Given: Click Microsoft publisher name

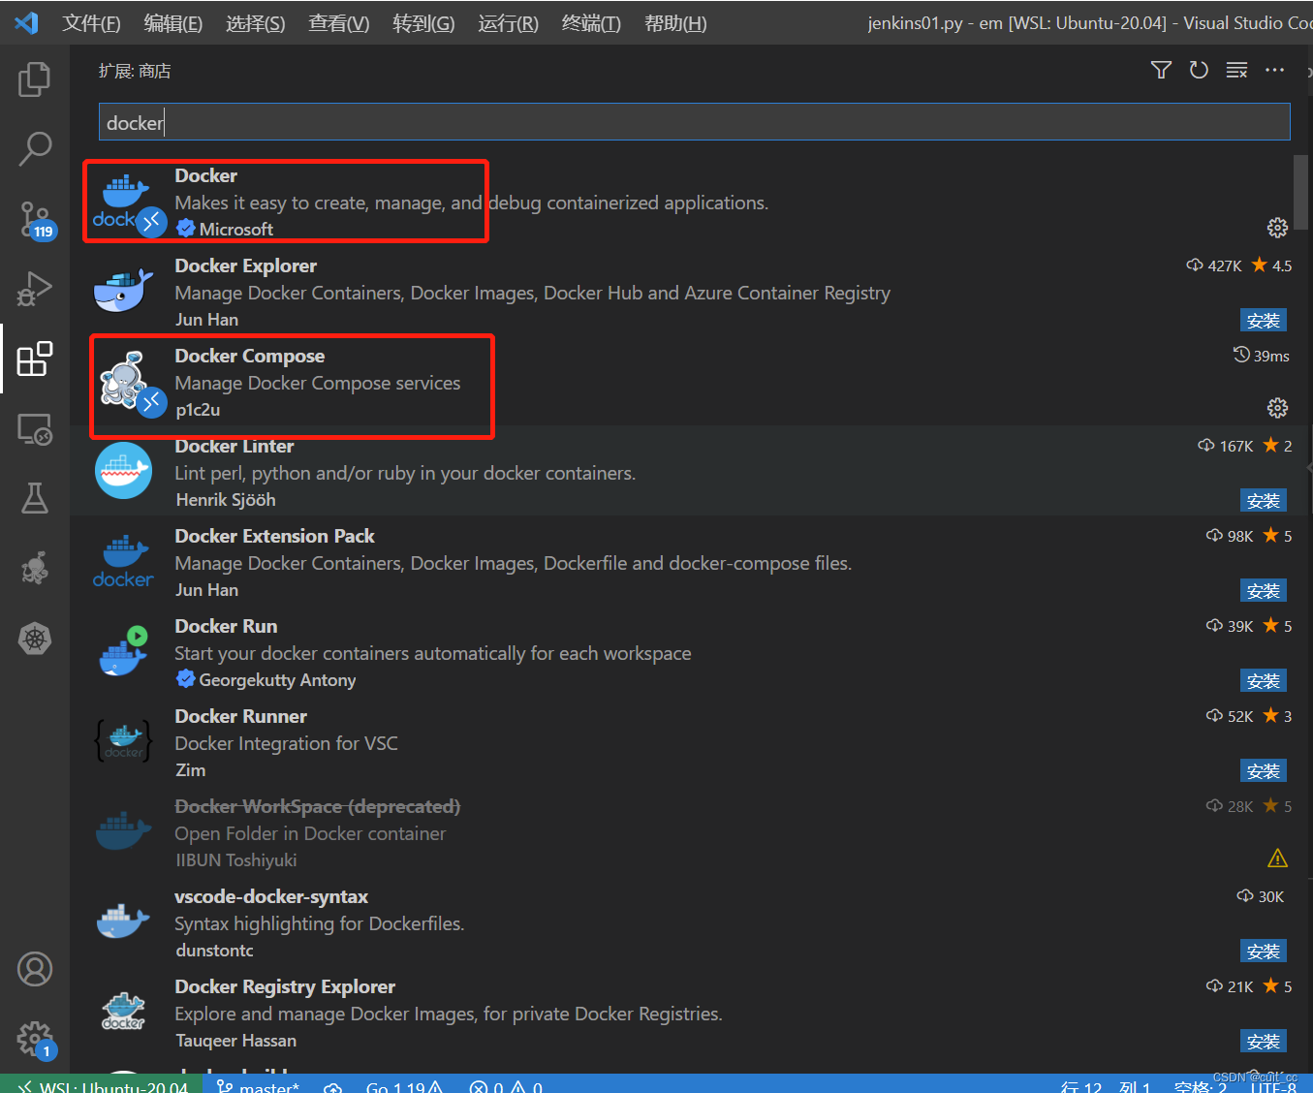Looking at the screenshot, I should [x=235, y=229].
